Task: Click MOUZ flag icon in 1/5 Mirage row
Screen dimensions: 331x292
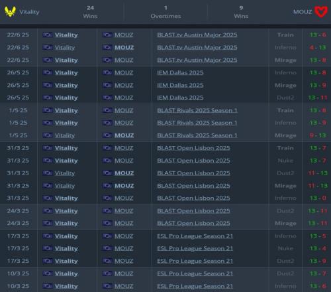Action: pyautogui.click(x=107, y=135)
